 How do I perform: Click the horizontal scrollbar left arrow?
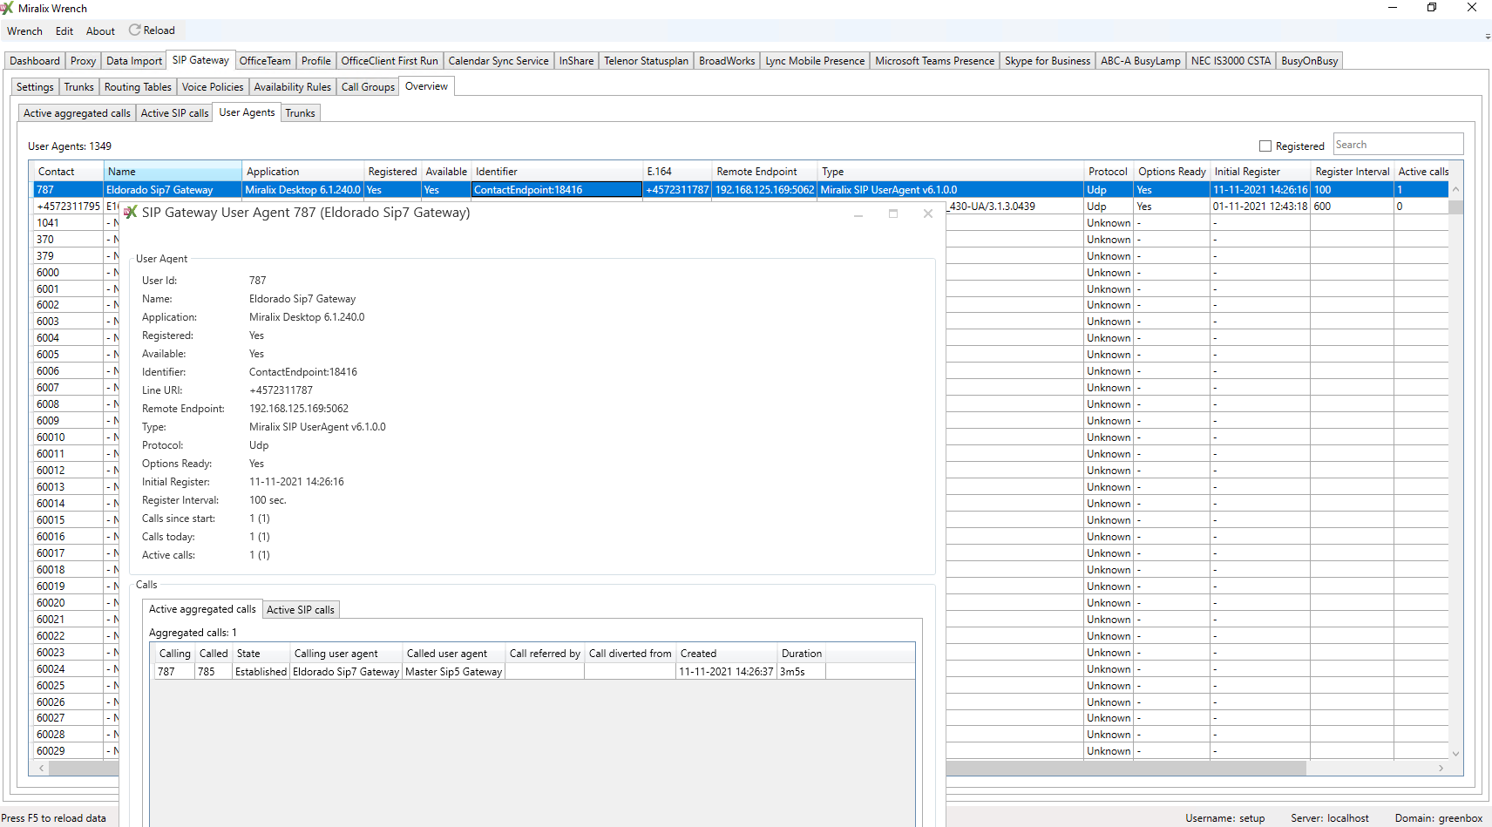[x=42, y=768]
